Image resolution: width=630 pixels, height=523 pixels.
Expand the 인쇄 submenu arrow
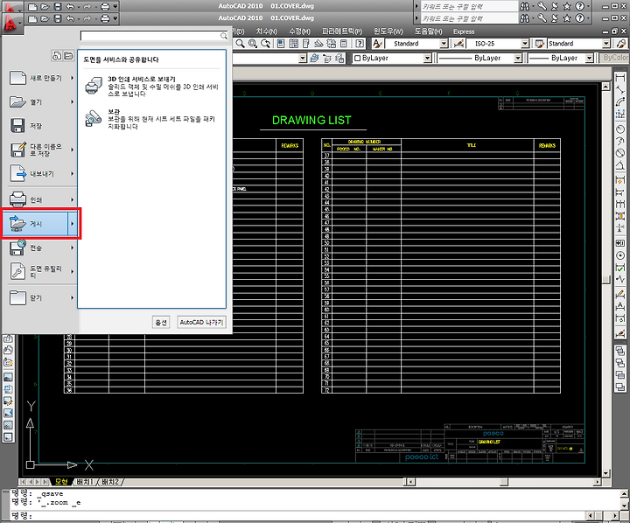(x=73, y=199)
